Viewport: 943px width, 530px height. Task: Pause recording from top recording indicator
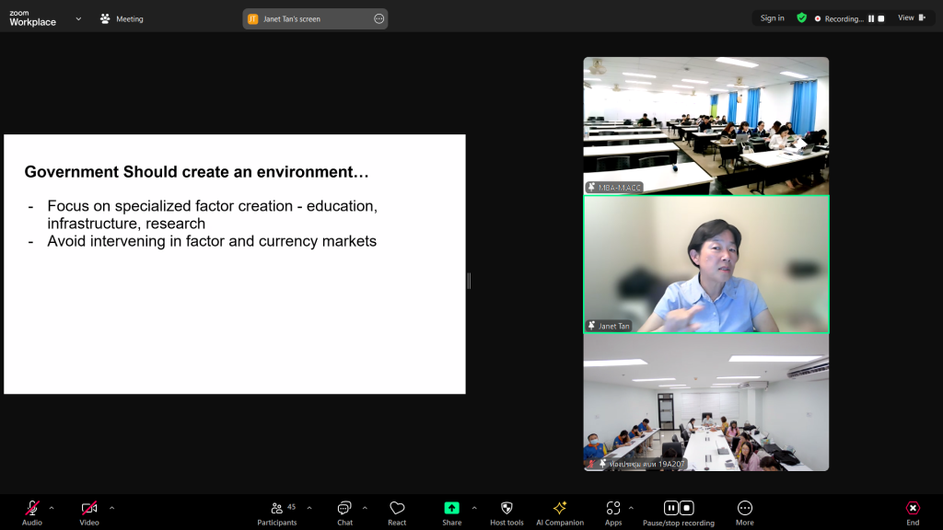tap(870, 18)
